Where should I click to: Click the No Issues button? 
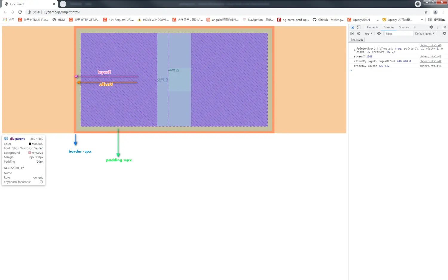click(x=357, y=39)
